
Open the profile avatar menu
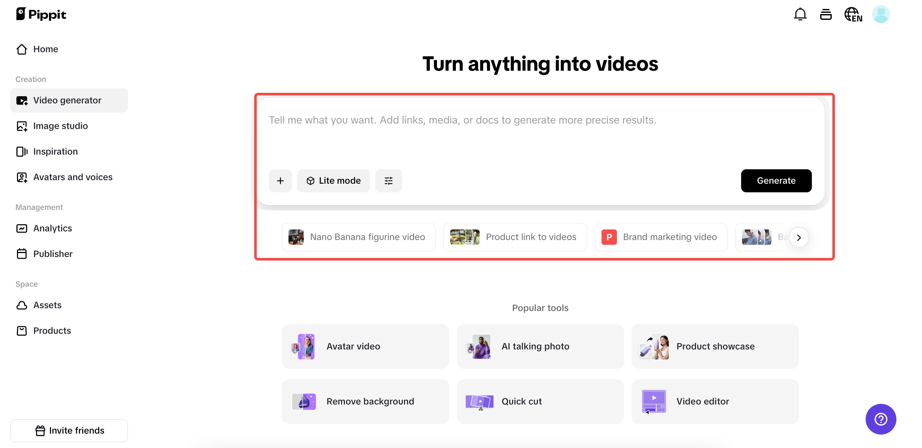(x=881, y=14)
